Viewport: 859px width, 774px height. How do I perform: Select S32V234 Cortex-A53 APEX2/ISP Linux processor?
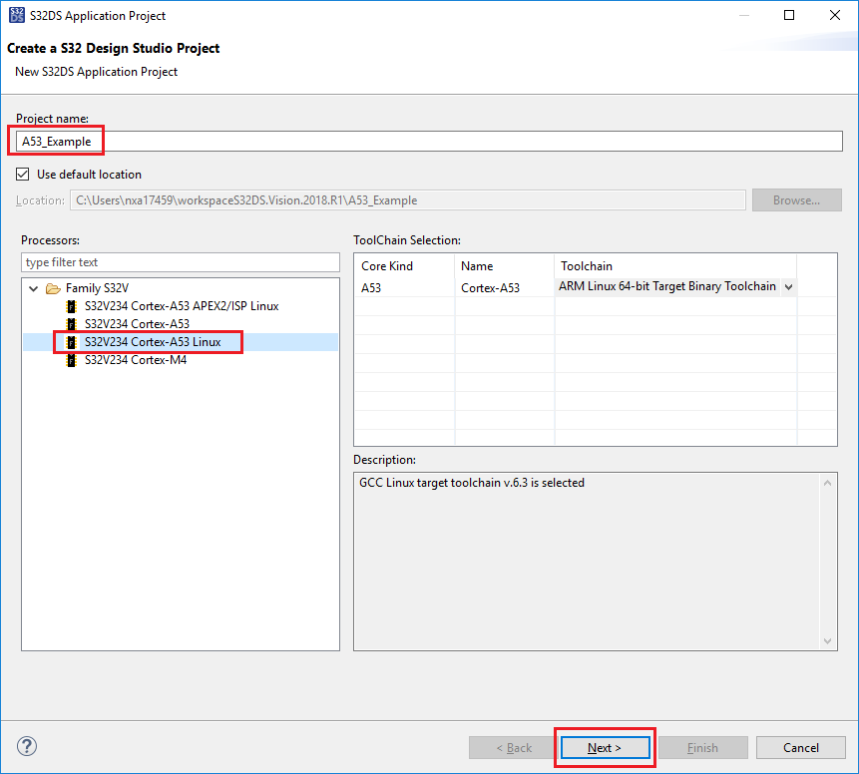182,306
